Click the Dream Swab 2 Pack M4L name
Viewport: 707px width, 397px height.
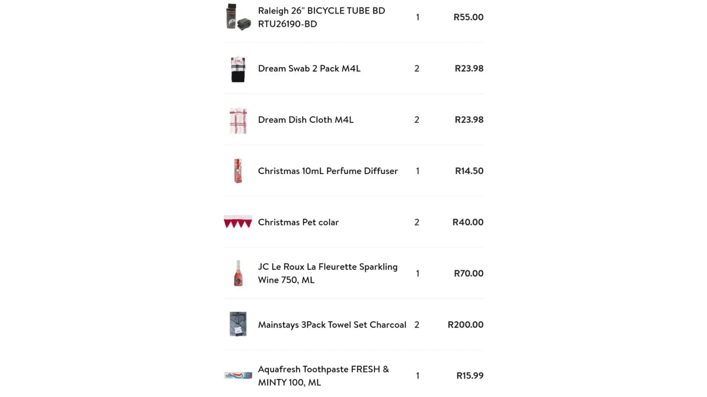[x=309, y=68]
